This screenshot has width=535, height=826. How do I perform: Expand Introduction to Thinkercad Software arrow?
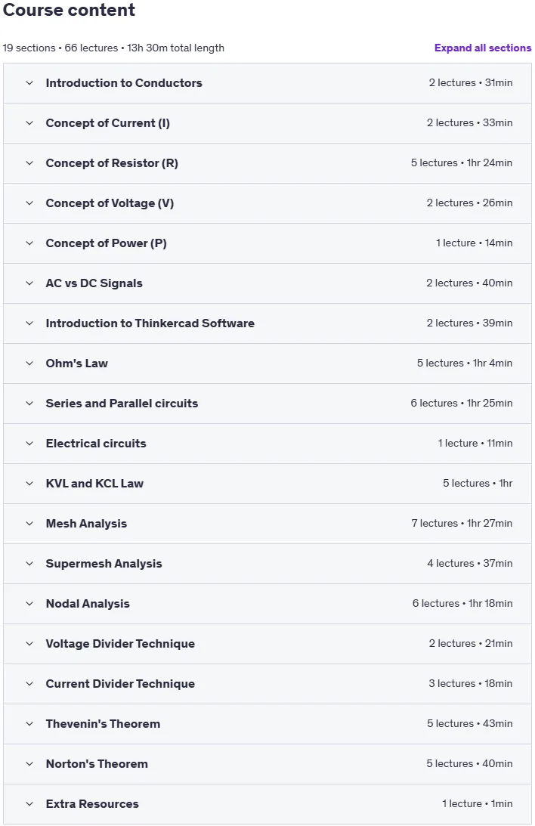(x=29, y=323)
